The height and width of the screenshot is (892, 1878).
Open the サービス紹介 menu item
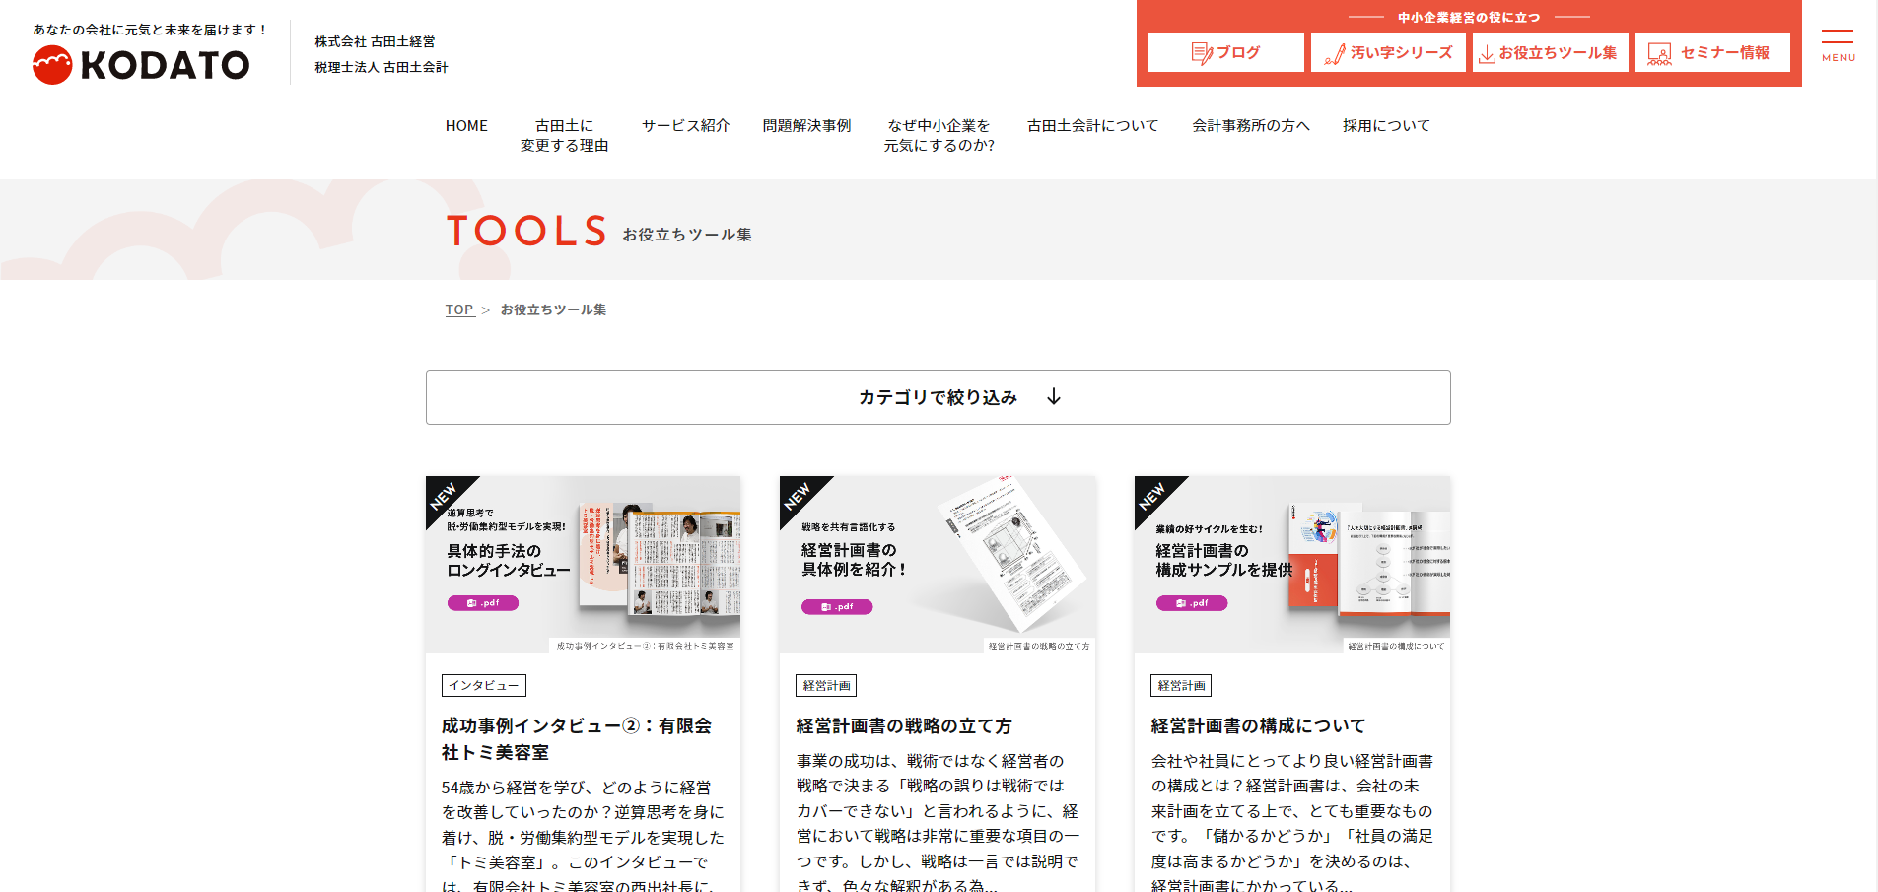pyautogui.click(x=686, y=126)
